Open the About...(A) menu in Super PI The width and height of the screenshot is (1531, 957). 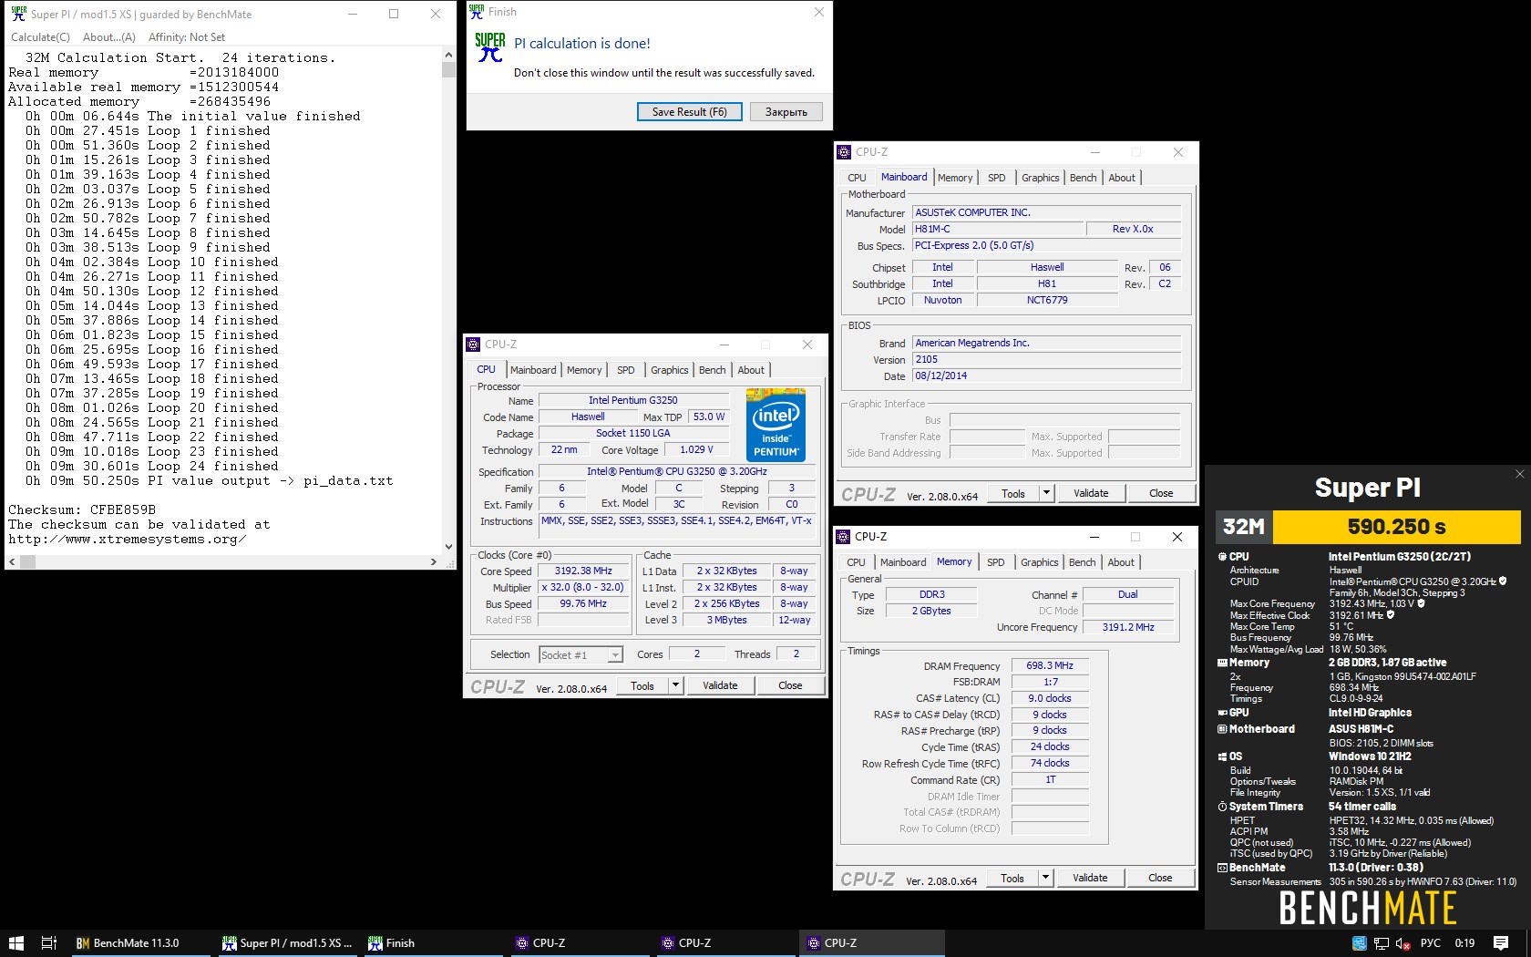point(109,37)
